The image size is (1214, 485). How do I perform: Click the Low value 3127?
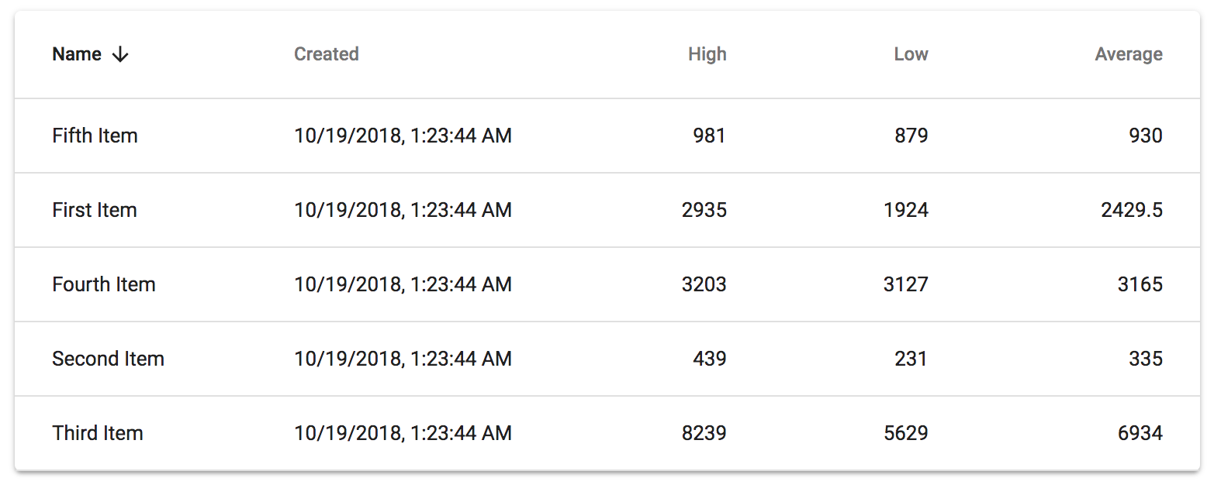tap(905, 284)
